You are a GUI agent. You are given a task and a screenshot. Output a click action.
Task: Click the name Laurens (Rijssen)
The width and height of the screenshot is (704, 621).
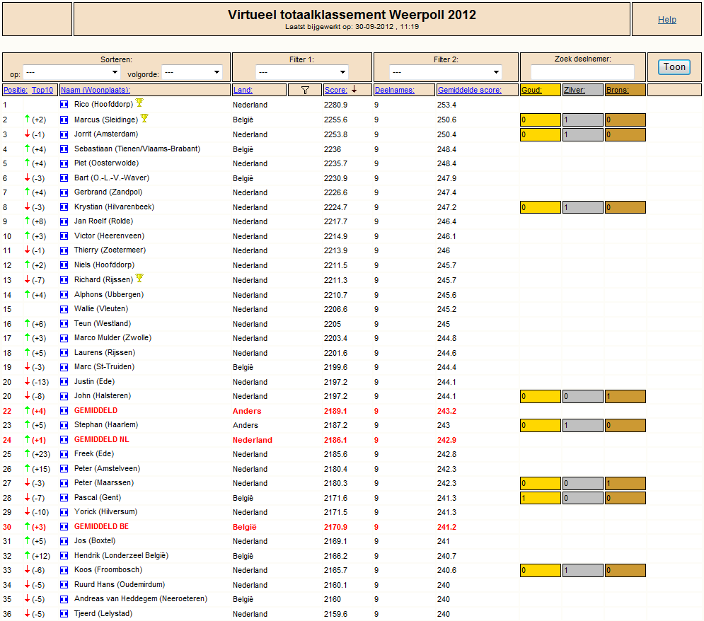[105, 353]
